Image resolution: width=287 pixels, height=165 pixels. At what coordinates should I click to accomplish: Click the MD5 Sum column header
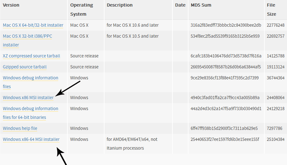pyautogui.click(x=201, y=5)
